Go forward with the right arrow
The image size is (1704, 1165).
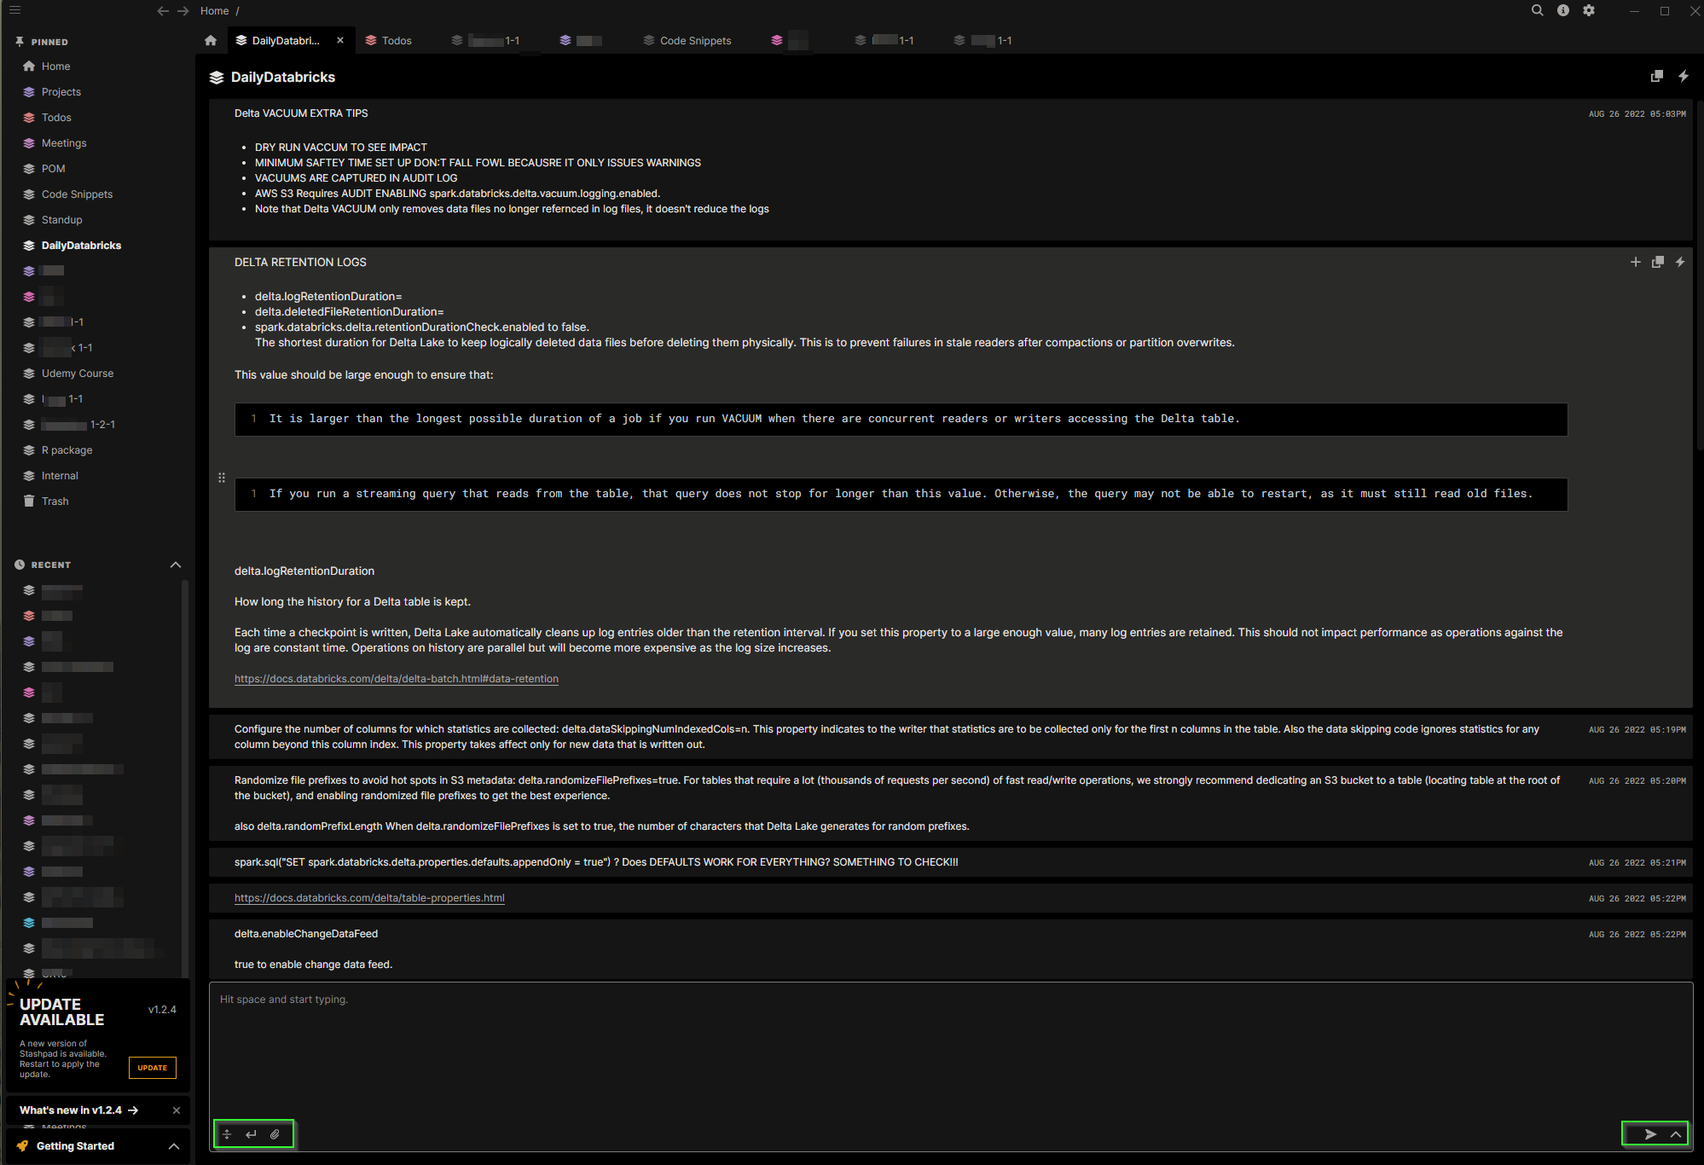(183, 11)
